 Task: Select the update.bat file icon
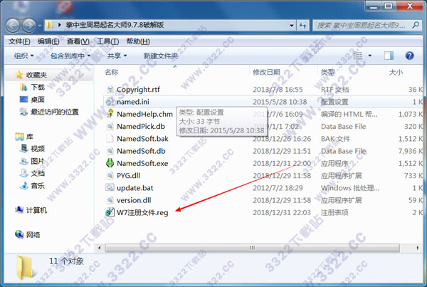[x=110, y=187]
